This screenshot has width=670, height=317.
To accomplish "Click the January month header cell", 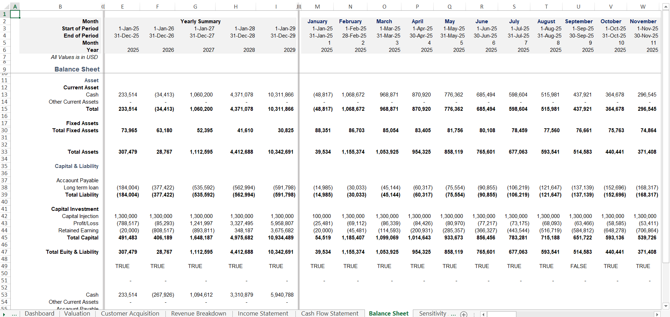I will pyautogui.click(x=317, y=21).
